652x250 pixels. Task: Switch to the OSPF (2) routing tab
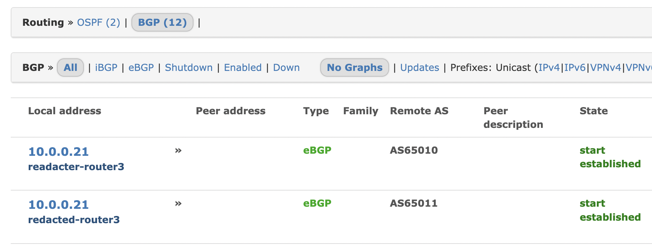[99, 22]
